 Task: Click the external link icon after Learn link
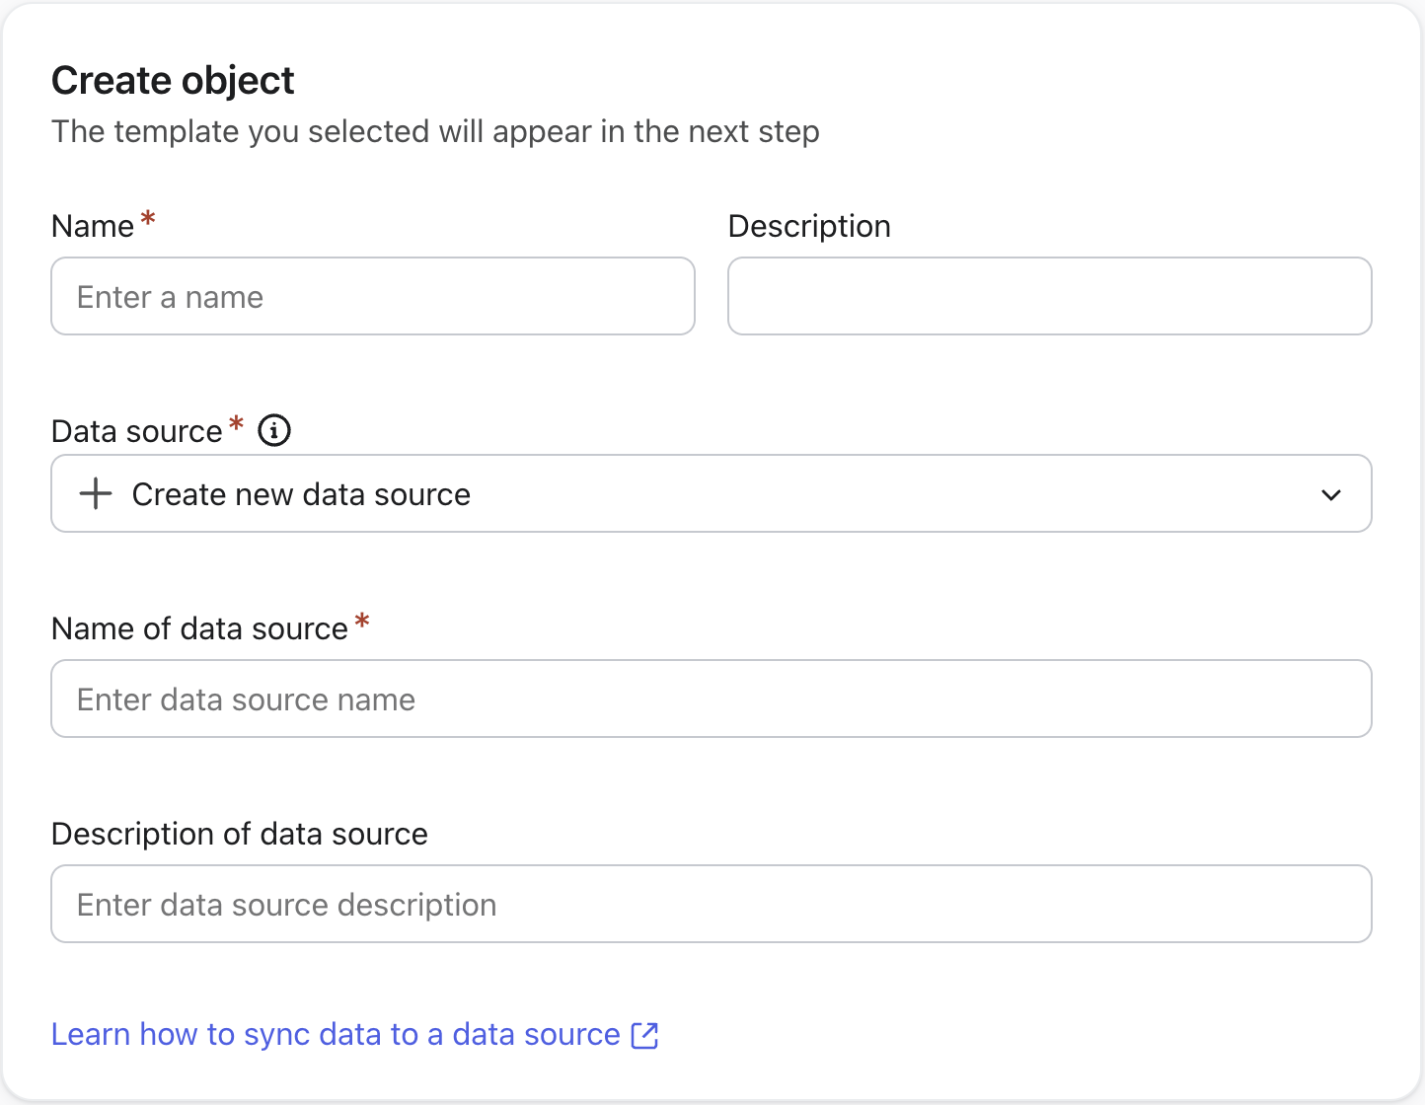644,1035
